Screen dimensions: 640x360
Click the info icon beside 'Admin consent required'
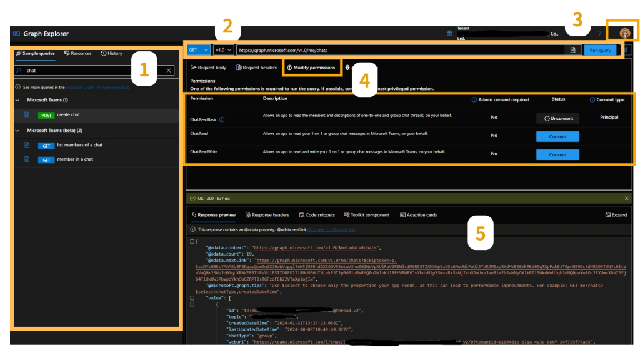pyautogui.click(x=474, y=99)
